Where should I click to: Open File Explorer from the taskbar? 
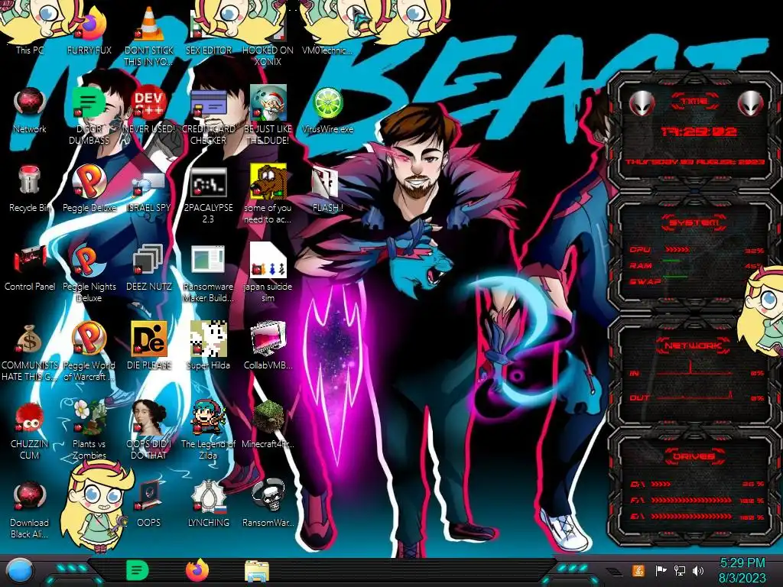tap(257, 571)
